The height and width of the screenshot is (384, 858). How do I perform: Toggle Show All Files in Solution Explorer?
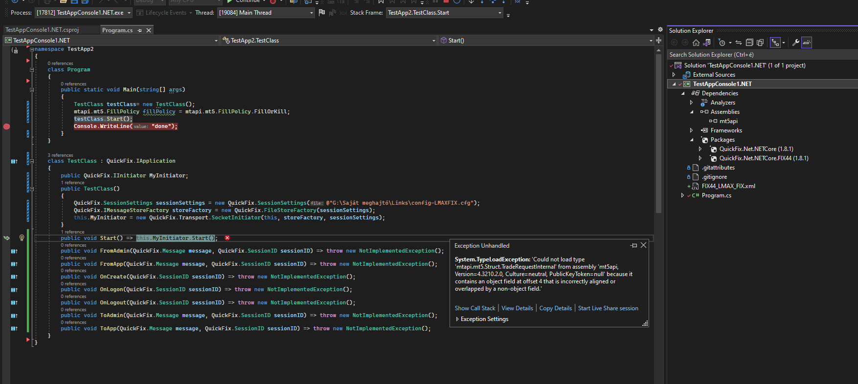pyautogui.click(x=760, y=43)
